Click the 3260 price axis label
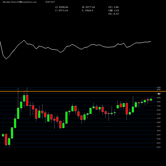This screenshot has width=166, height=166. (159, 123)
